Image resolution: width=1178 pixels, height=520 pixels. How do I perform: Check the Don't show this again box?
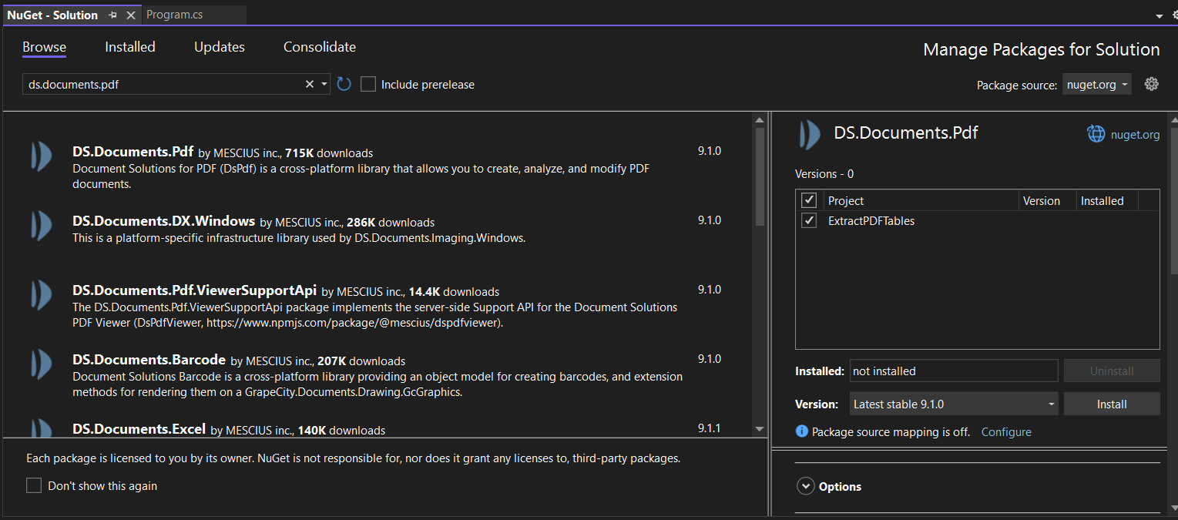click(x=34, y=485)
